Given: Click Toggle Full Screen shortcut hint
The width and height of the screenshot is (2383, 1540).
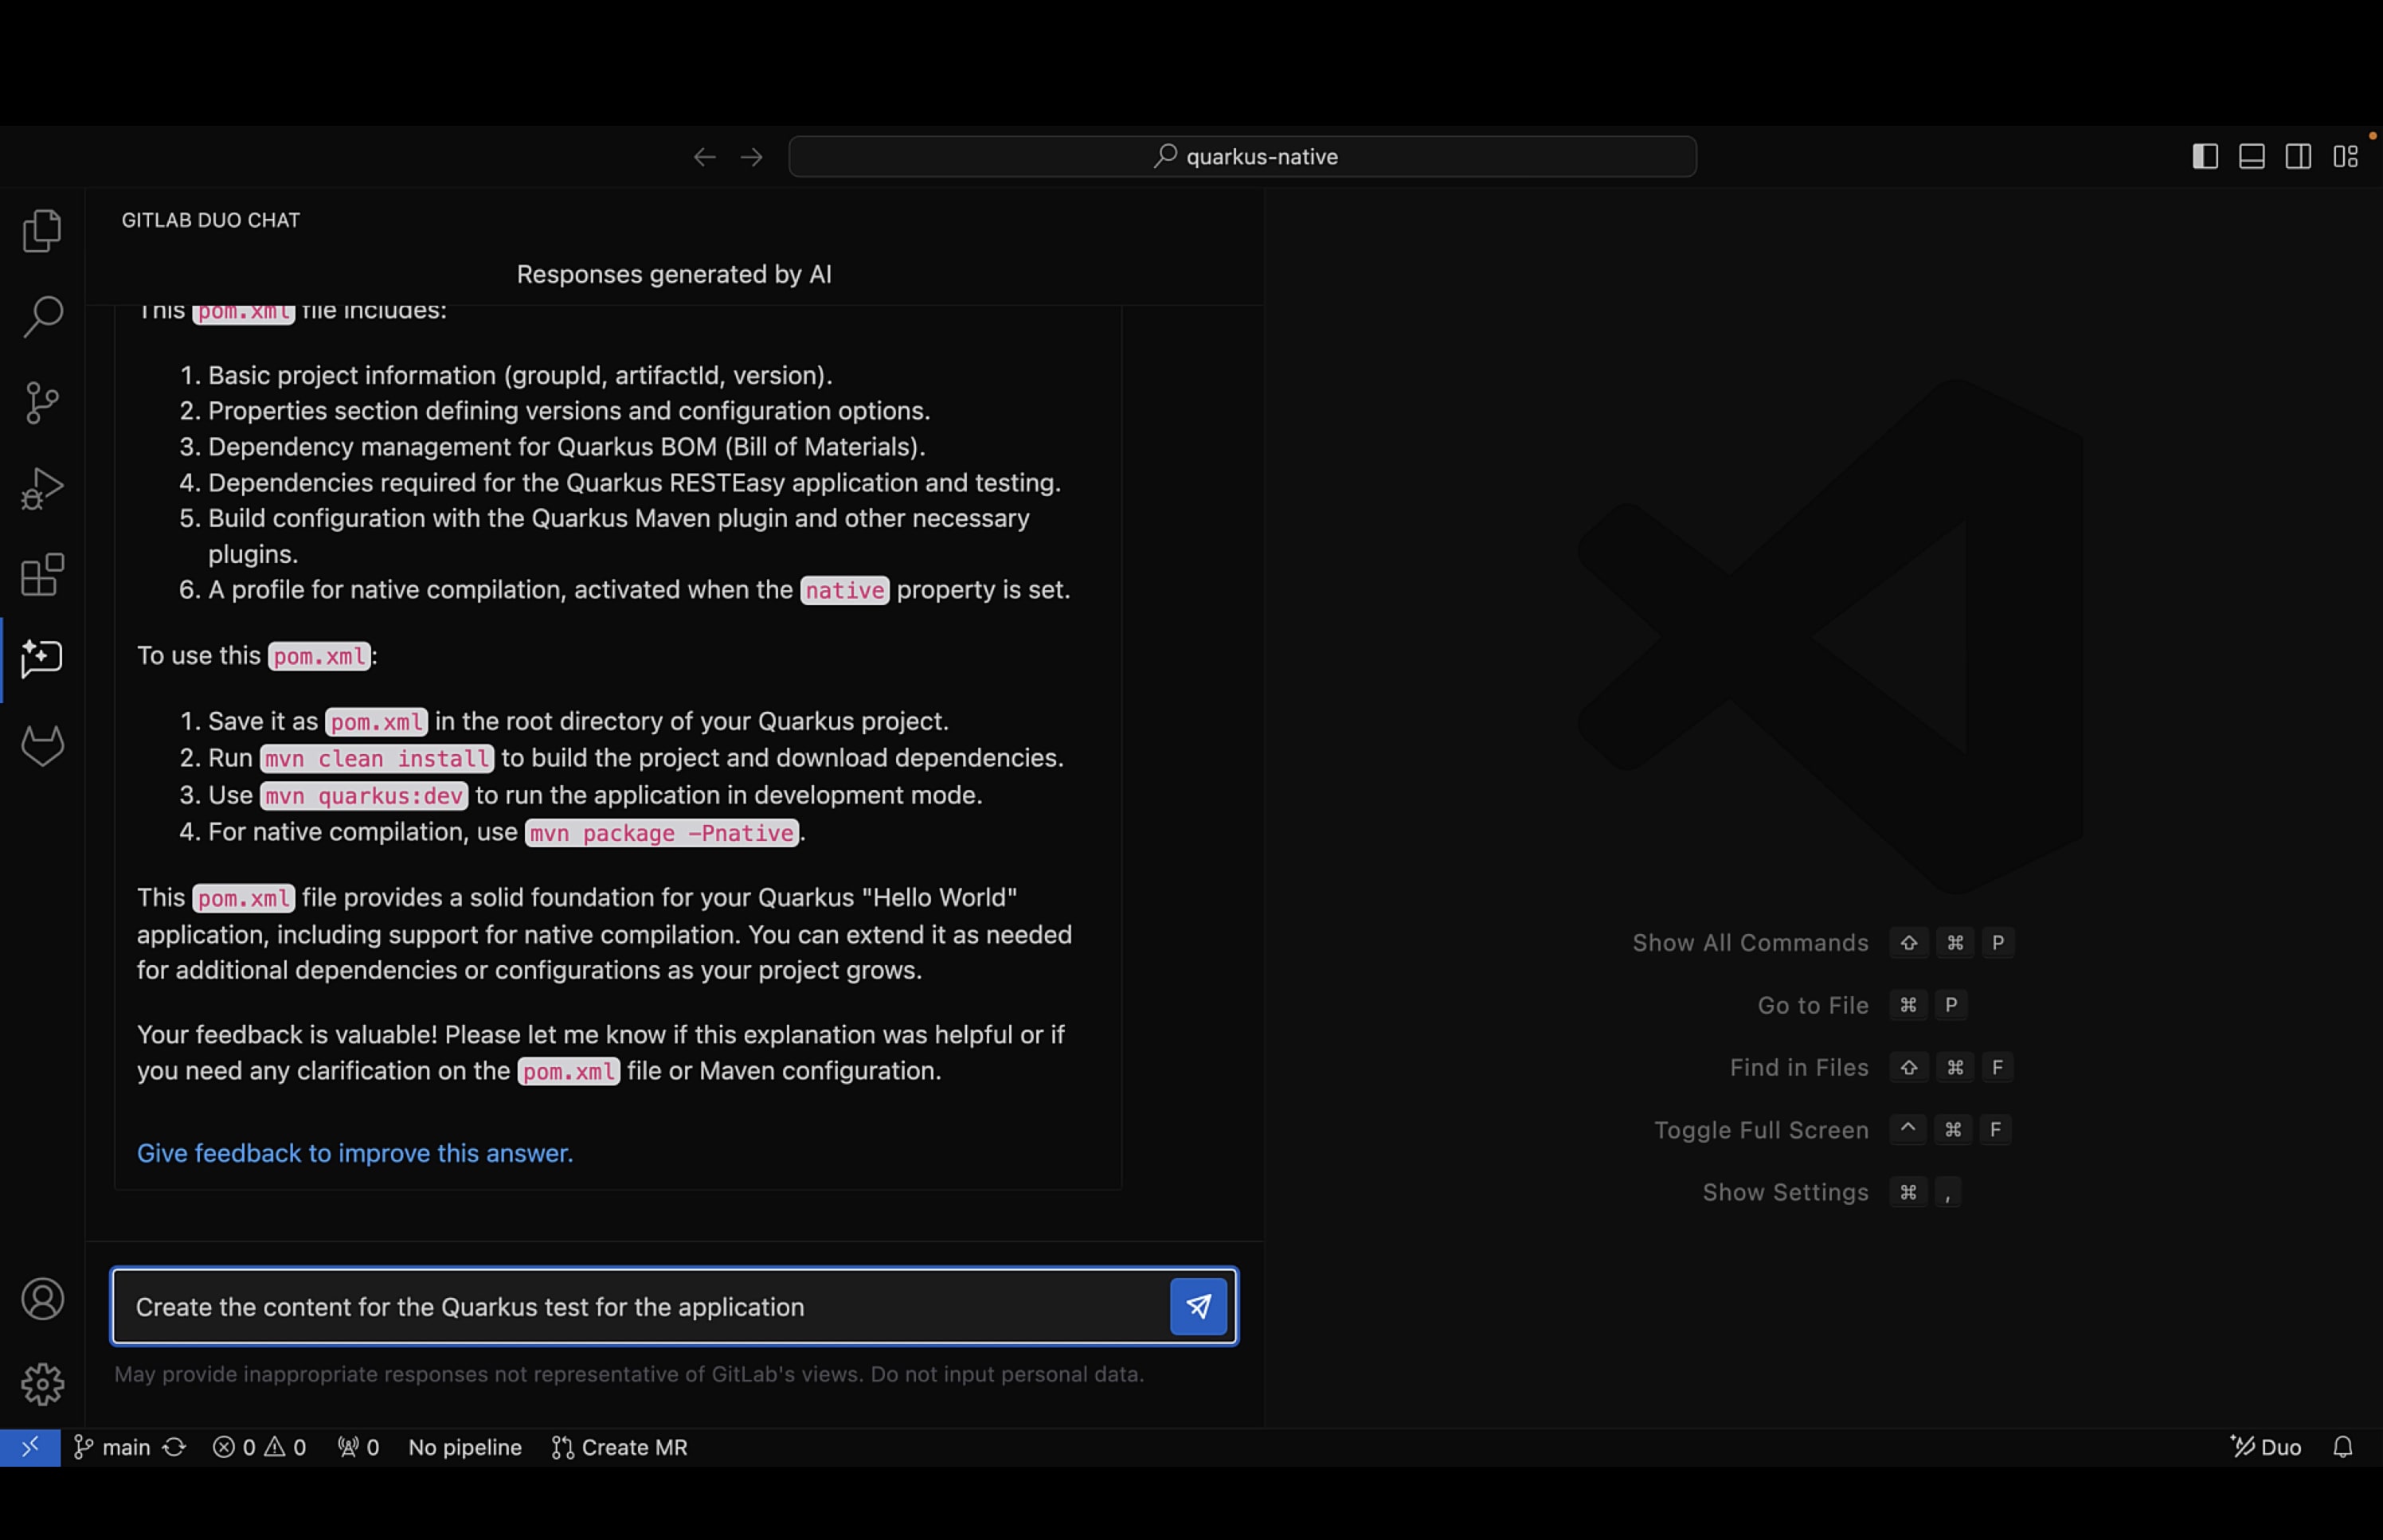Looking at the screenshot, I should (x=1832, y=1130).
